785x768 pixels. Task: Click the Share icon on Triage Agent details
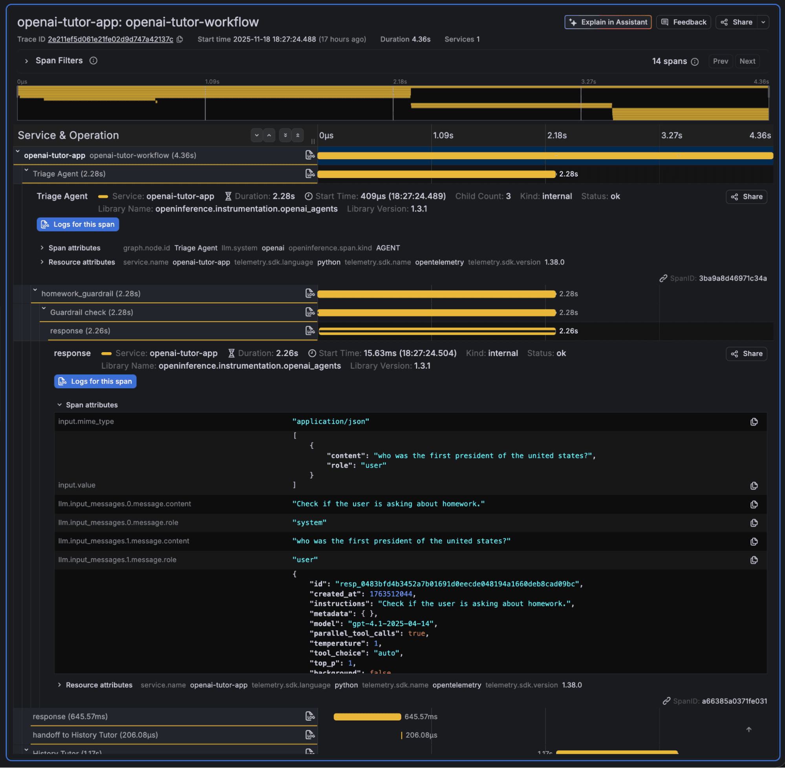(x=746, y=197)
